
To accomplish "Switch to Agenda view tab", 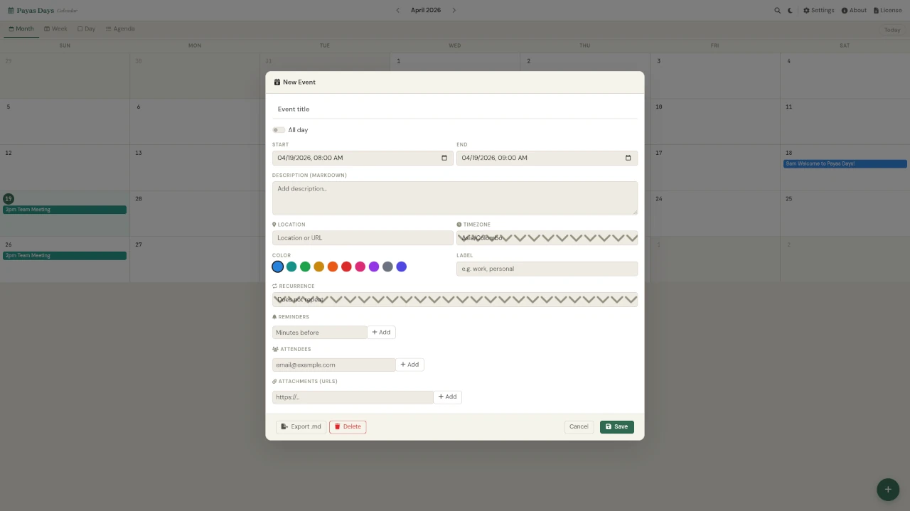I will [119, 29].
